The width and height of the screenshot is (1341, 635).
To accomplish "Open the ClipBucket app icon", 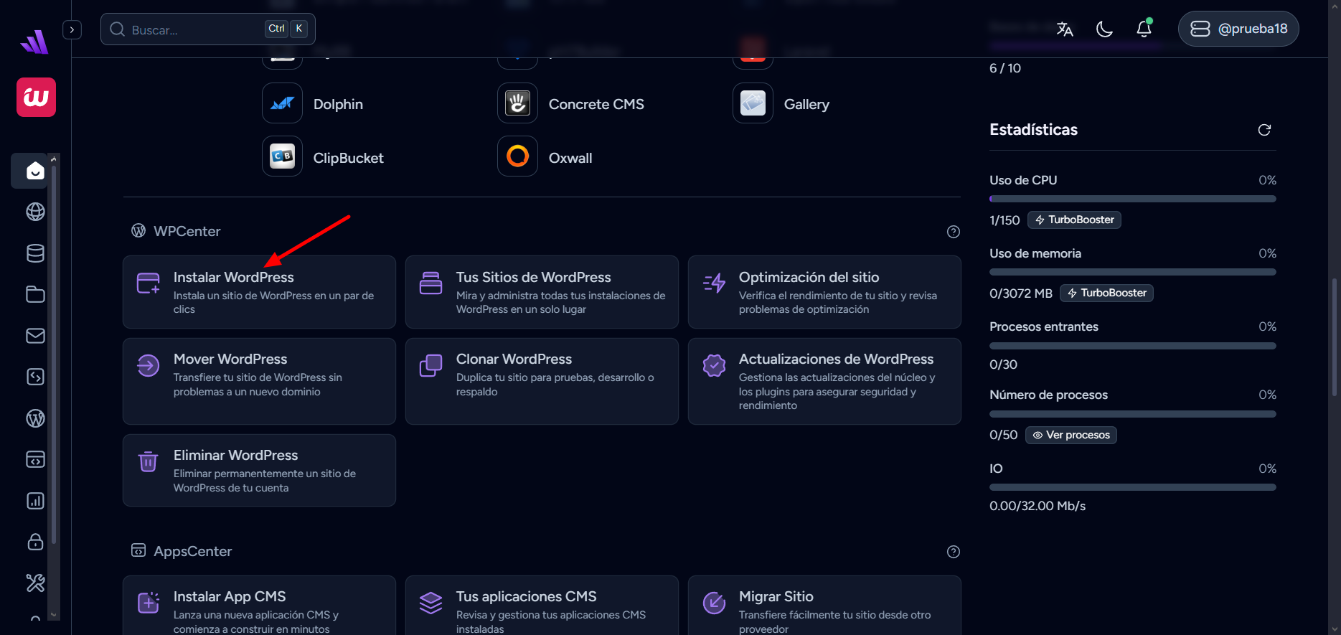I will (282, 156).
